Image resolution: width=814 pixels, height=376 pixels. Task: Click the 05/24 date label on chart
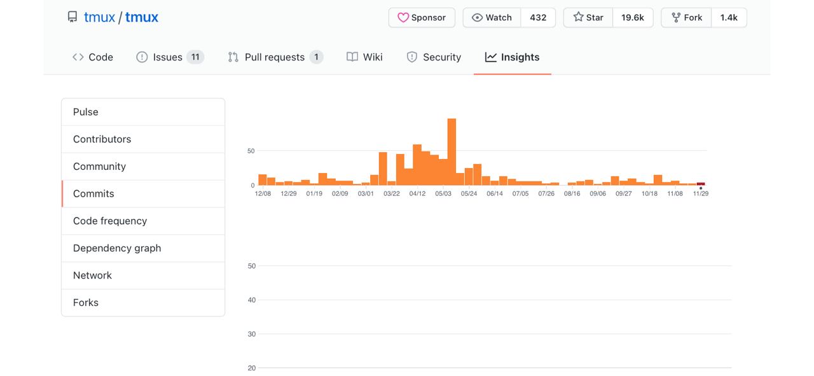pos(469,193)
